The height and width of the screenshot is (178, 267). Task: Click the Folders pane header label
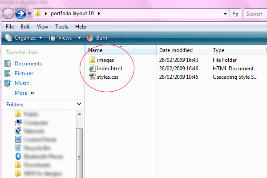tap(15, 105)
